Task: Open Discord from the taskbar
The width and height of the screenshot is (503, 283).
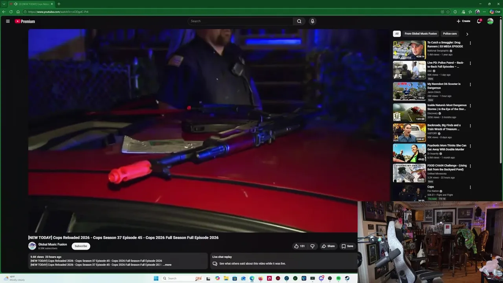Action: [x=321, y=278]
